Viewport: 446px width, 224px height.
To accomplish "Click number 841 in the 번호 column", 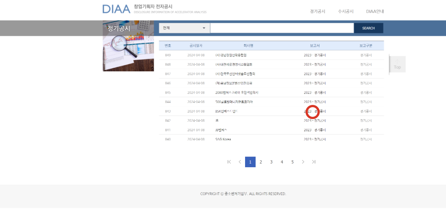I will point(168,130).
